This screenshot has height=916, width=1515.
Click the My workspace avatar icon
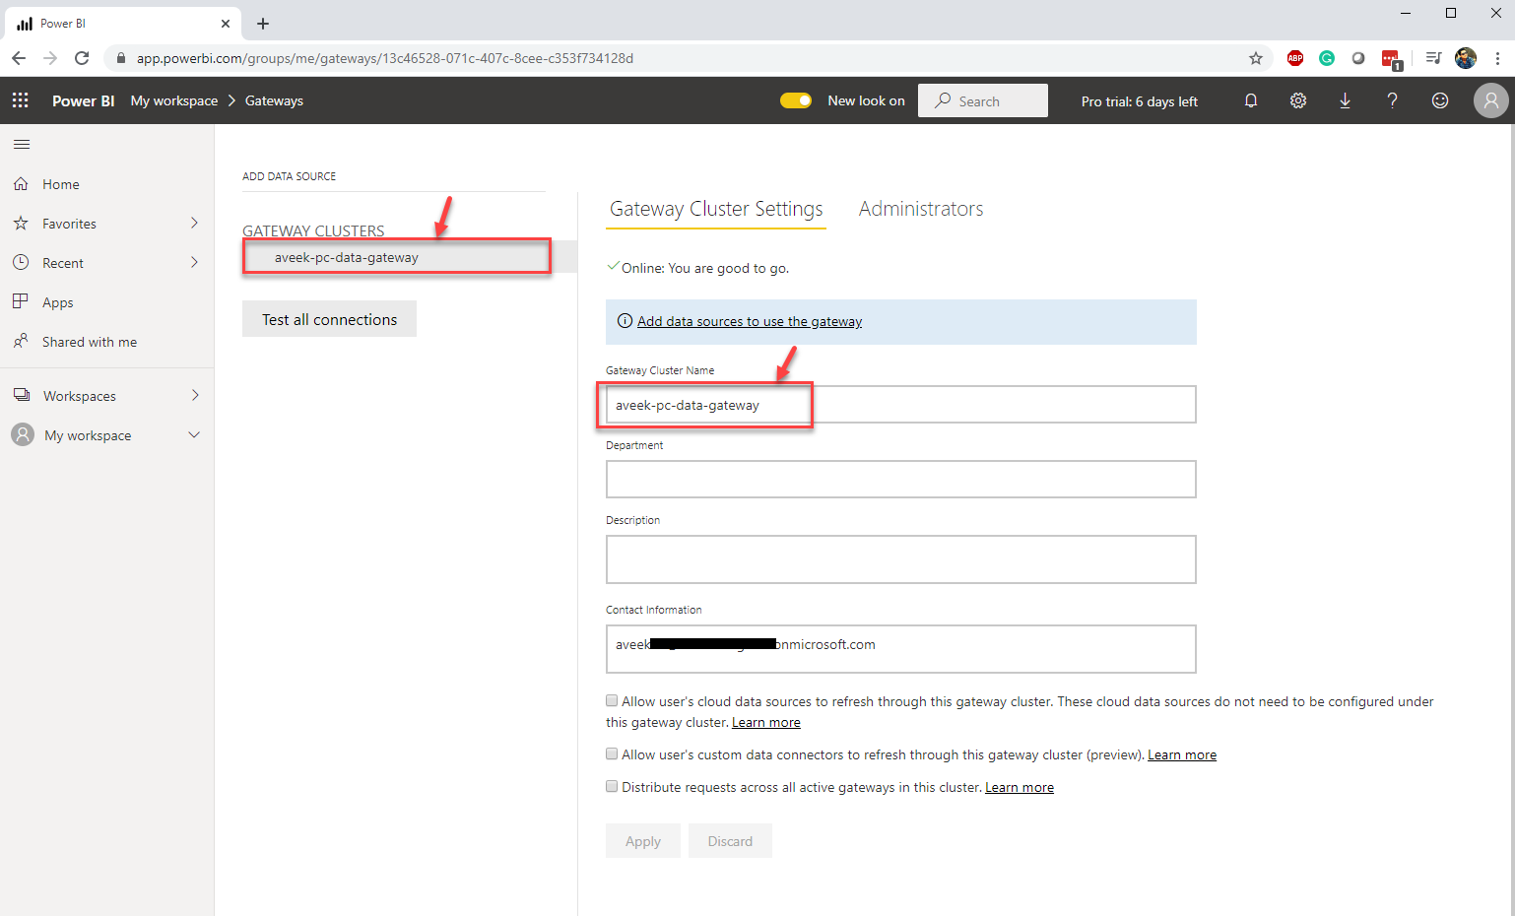[x=23, y=434]
